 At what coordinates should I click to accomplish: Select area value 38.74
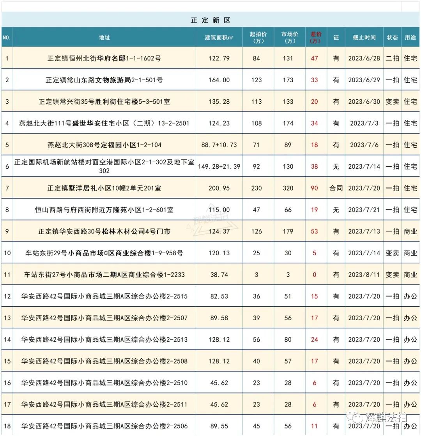219,275
